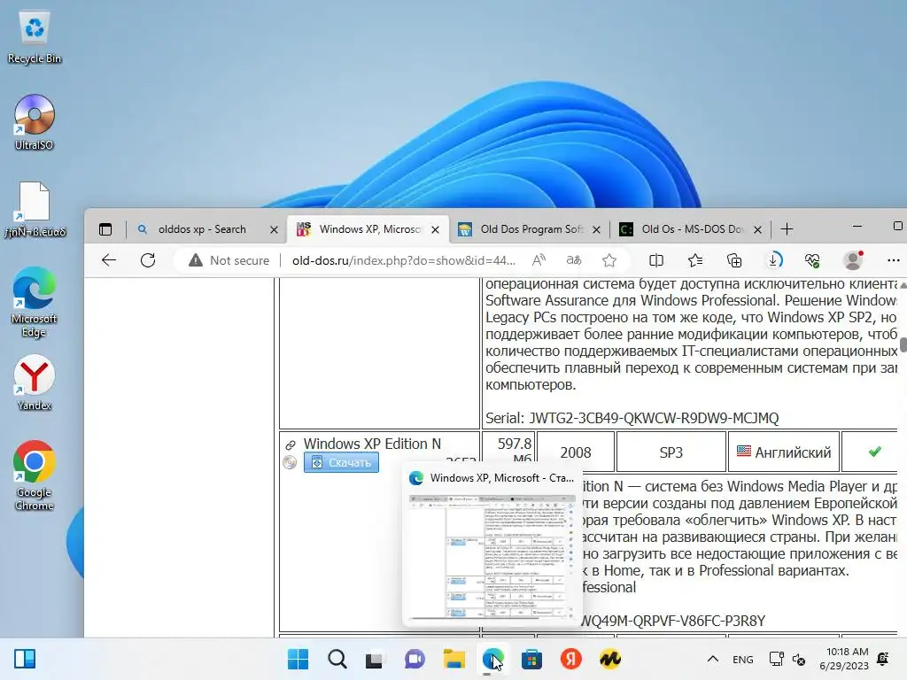Open the Chat taskbar icon

pyautogui.click(x=415, y=659)
